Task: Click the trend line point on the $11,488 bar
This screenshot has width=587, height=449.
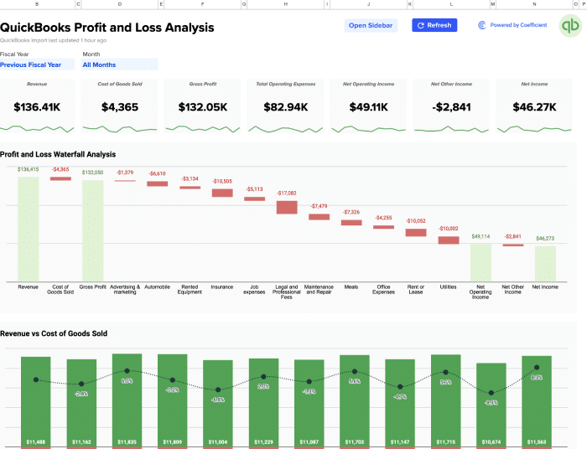Action: [x=36, y=379]
